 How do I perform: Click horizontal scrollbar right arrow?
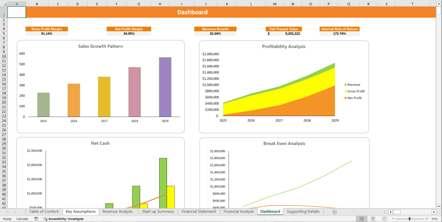(x=434, y=212)
